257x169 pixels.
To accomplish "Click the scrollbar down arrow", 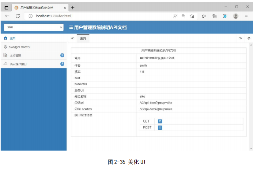I will point(251,148).
